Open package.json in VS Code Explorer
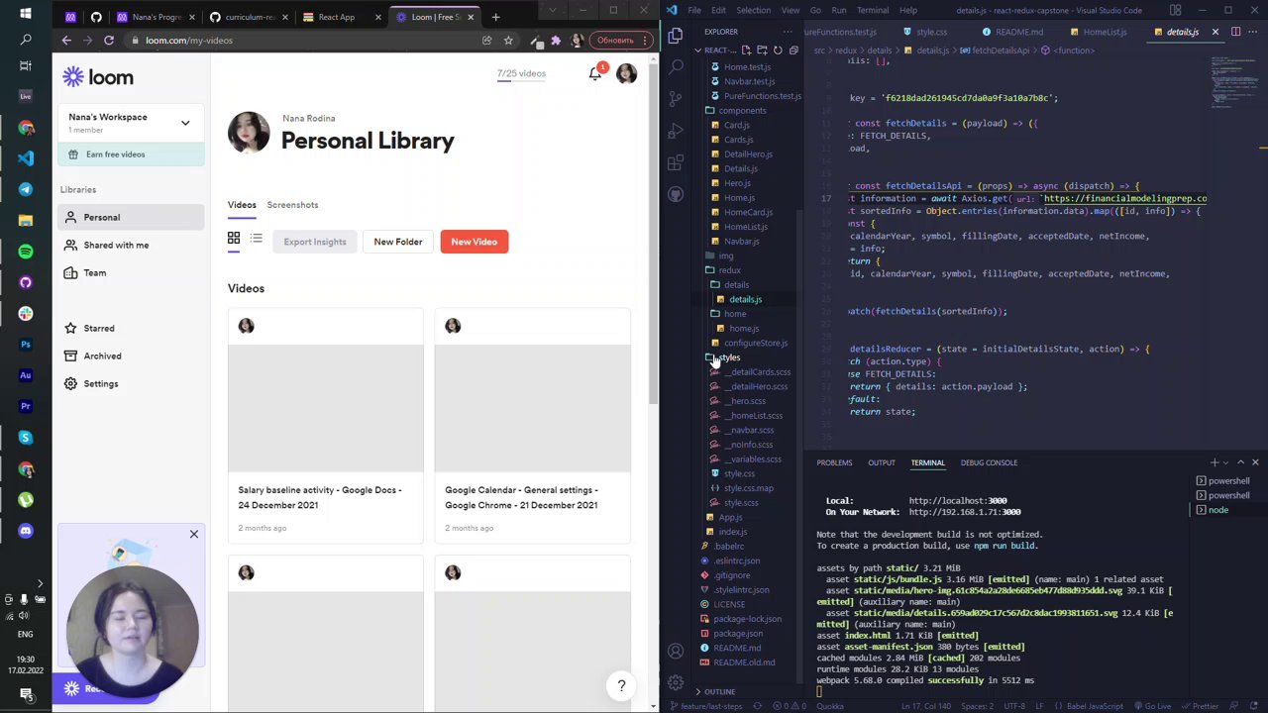This screenshot has width=1268, height=713. [x=738, y=634]
